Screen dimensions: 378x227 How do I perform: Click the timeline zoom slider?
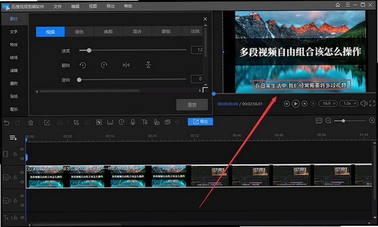(x=350, y=121)
